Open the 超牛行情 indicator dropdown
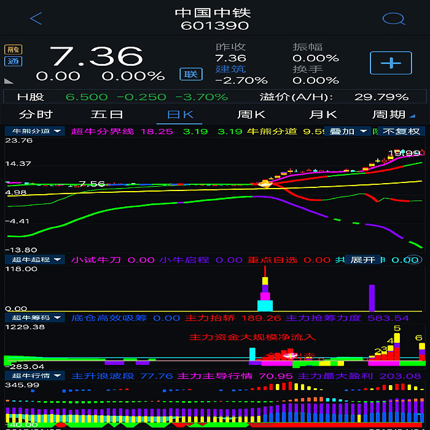The width and height of the screenshot is (430, 430). pos(35,375)
